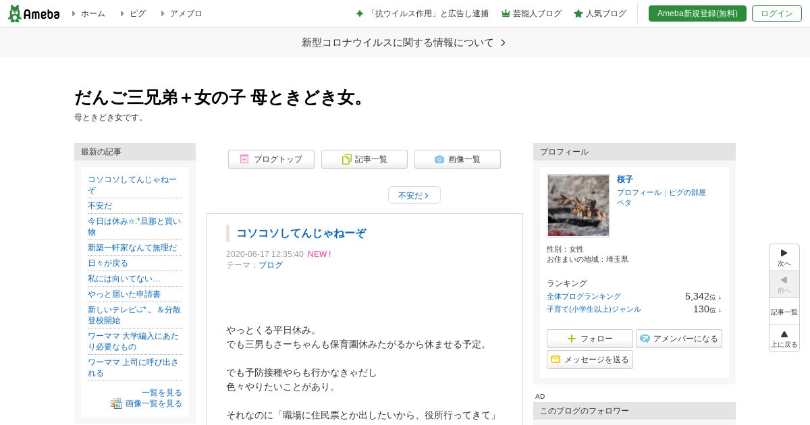The height and width of the screenshot is (425, 810).
Task: Open プロフィール link in profile box
Action: click(639, 192)
